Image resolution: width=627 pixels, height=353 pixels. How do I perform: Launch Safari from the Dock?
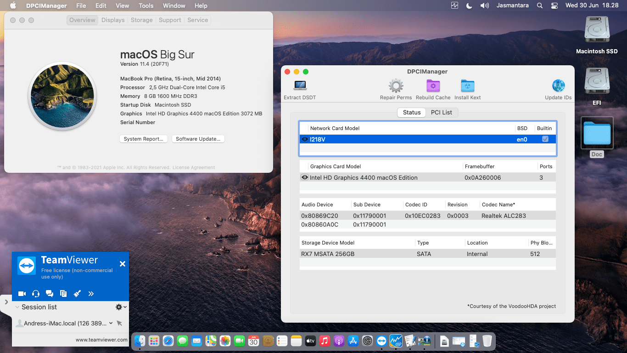(x=168, y=341)
